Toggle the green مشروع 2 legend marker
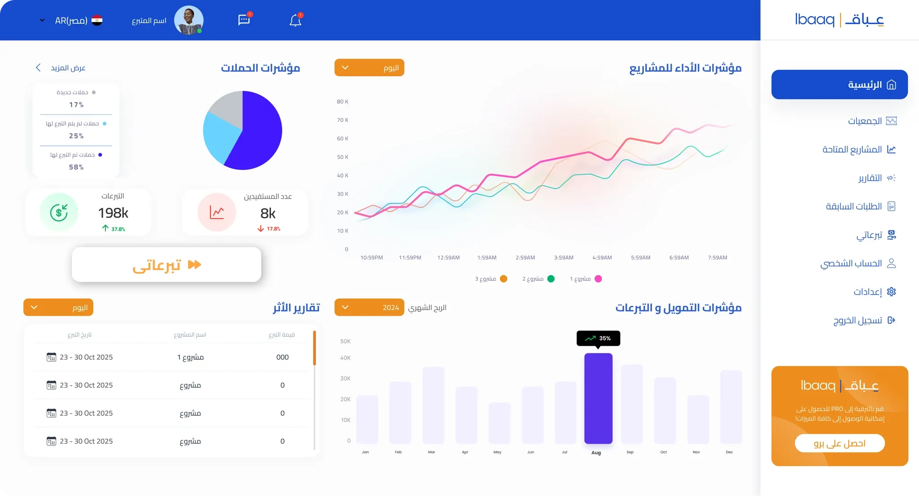This screenshot has width=919, height=496. 551,279
